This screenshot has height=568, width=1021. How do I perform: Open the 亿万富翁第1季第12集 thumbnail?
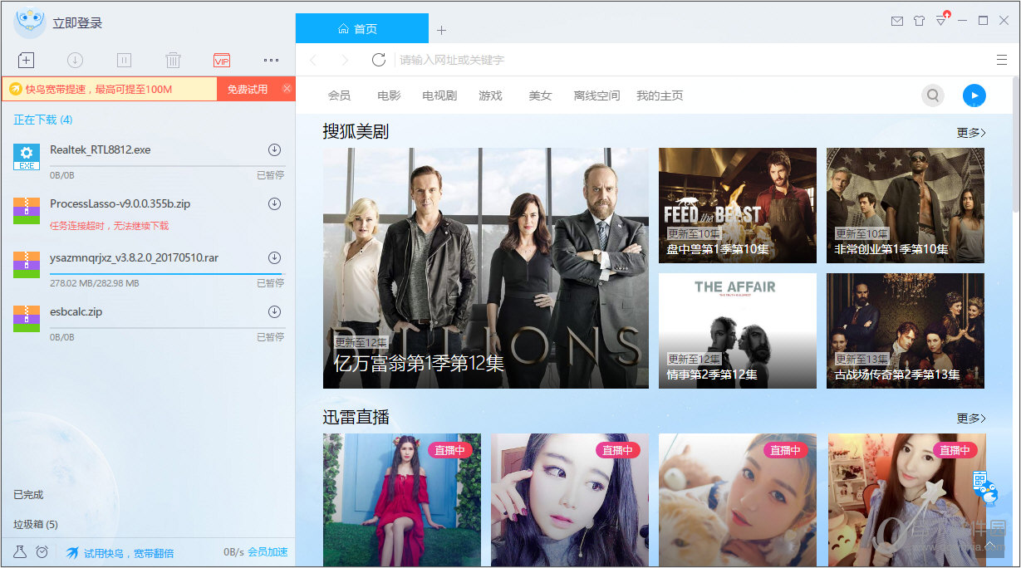coord(485,268)
